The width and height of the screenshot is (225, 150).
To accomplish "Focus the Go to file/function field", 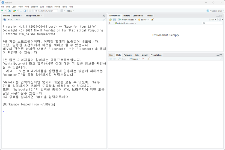I will click(46, 11).
